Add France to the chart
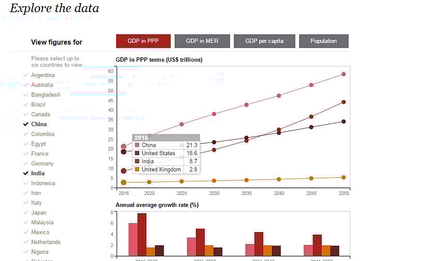Viewport: 440px width, 261px height. tap(39, 154)
